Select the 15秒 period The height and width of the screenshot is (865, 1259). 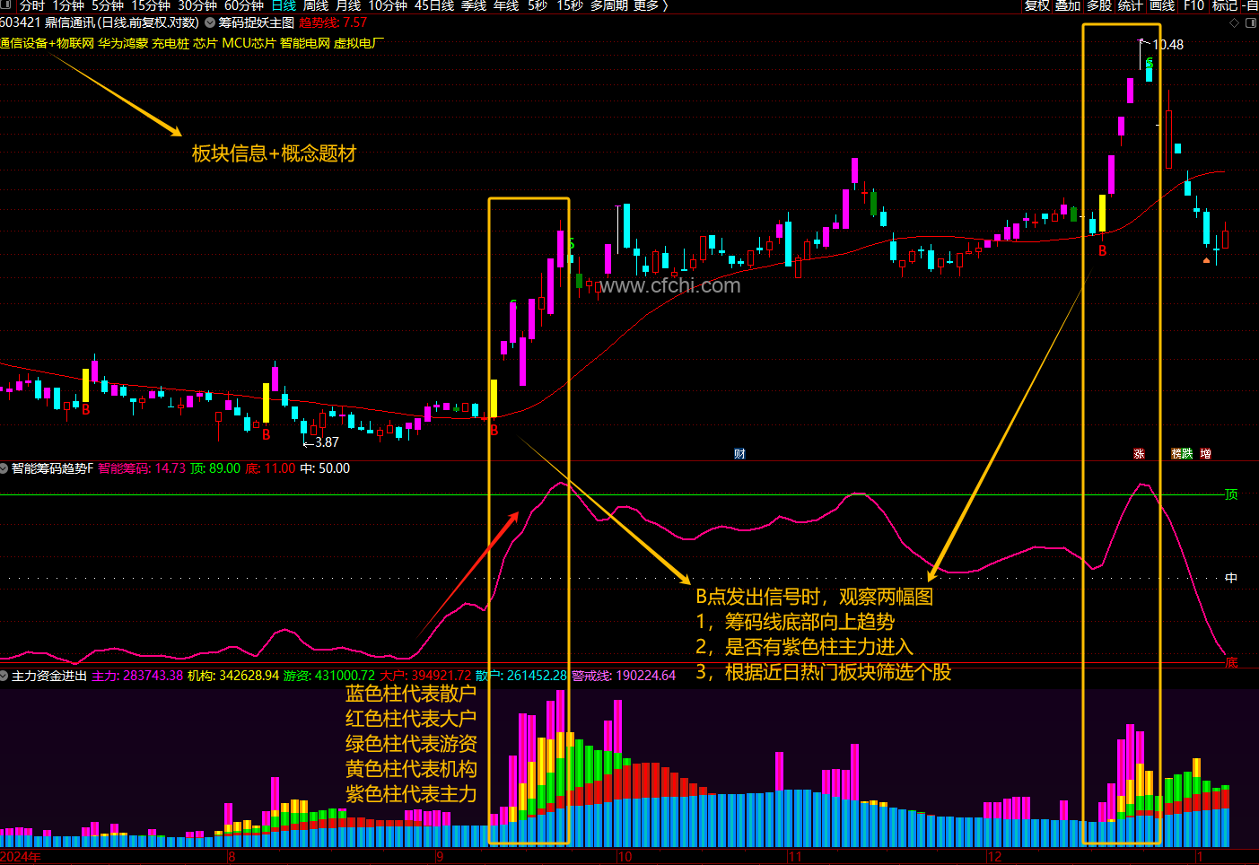pos(570,5)
